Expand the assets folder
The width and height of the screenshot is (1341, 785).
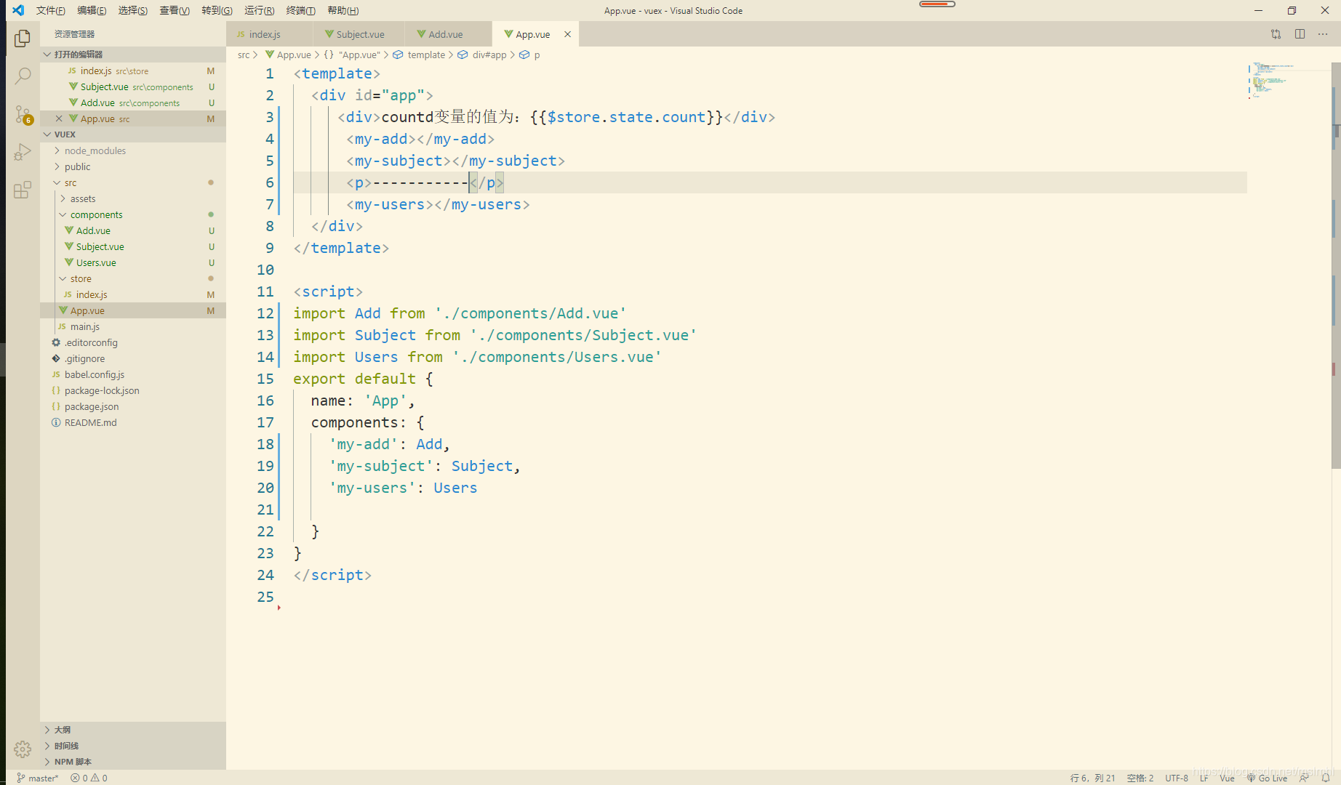pyautogui.click(x=133, y=198)
